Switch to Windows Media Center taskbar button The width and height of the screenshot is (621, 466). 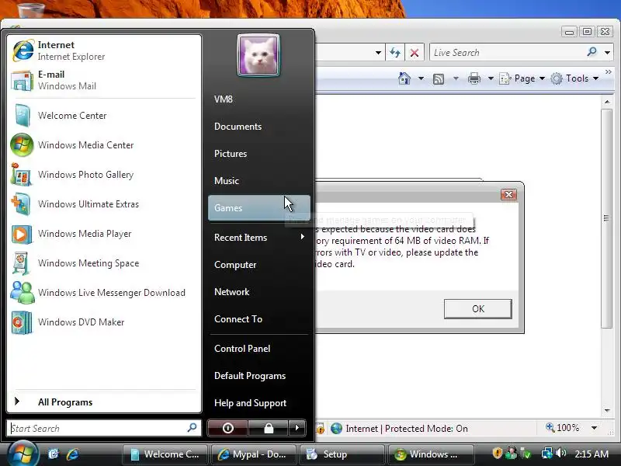[x=431, y=454]
